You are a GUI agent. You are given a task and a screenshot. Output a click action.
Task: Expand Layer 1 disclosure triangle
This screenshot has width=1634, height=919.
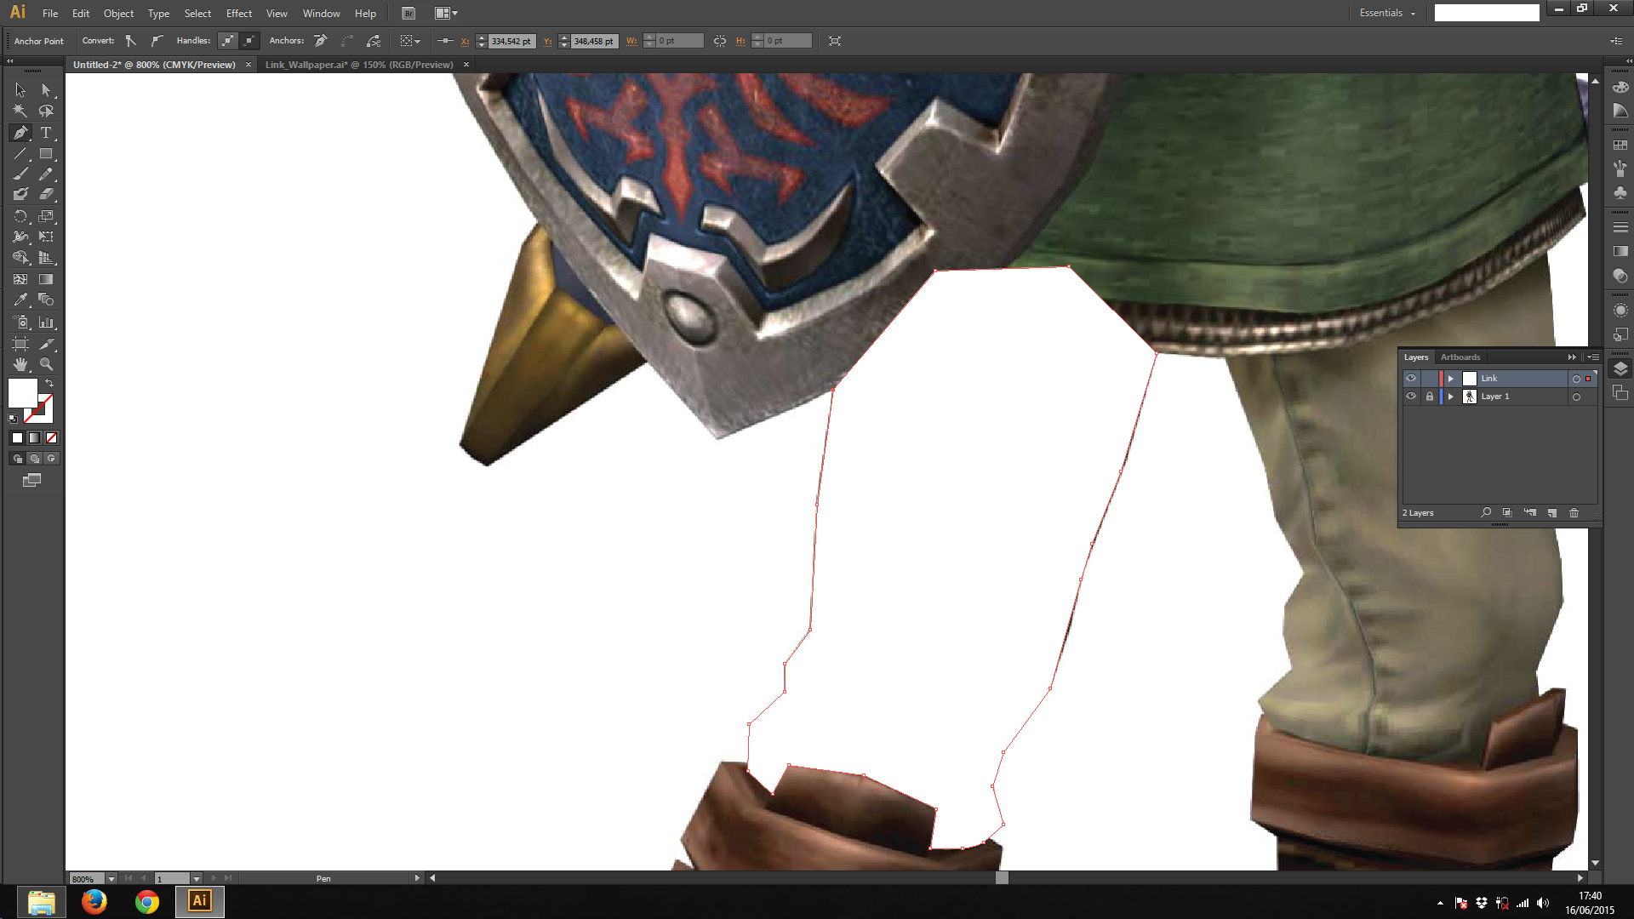(1451, 397)
